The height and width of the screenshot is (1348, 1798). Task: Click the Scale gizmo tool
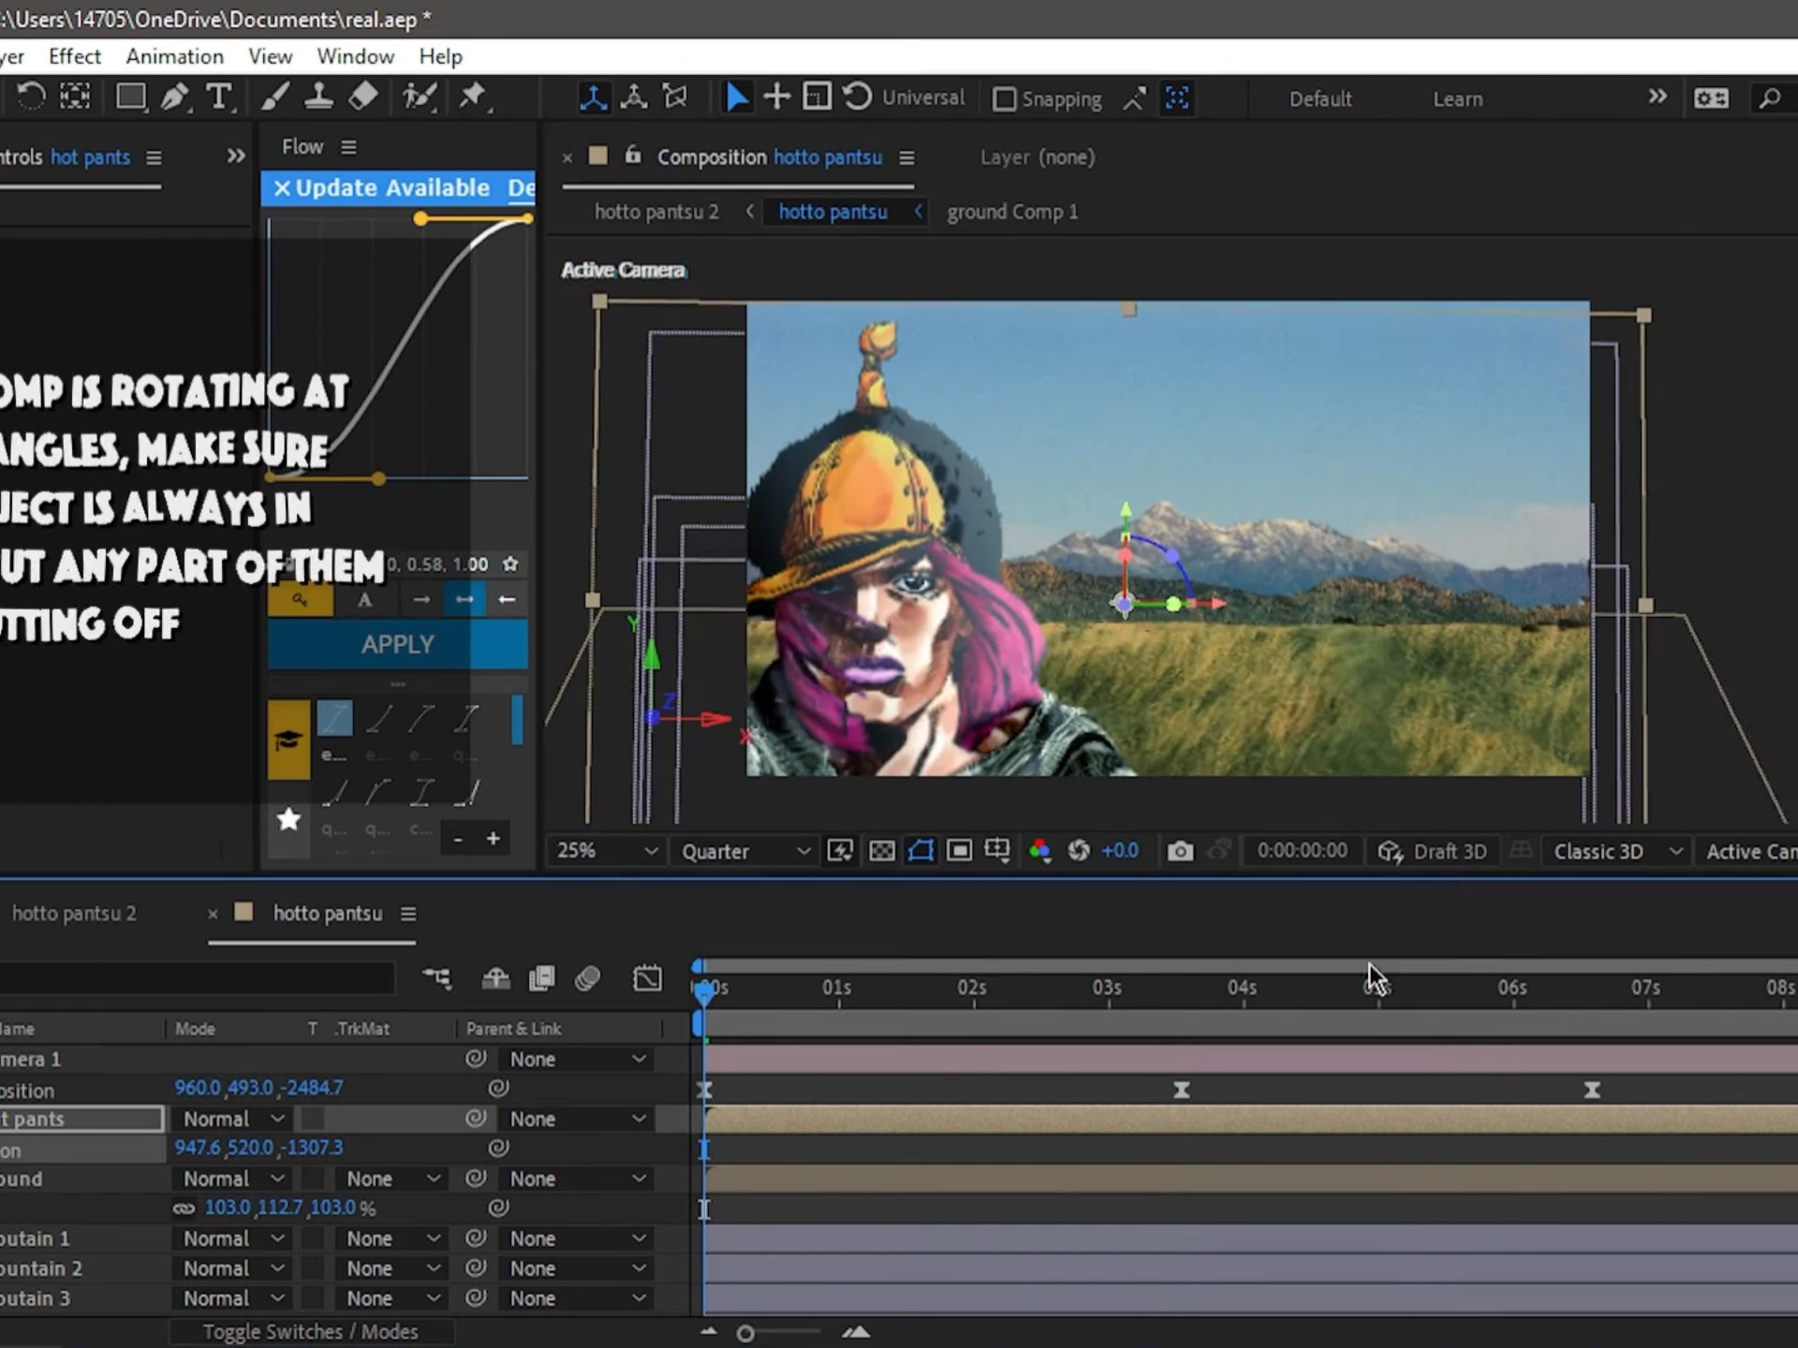pyautogui.click(x=817, y=96)
